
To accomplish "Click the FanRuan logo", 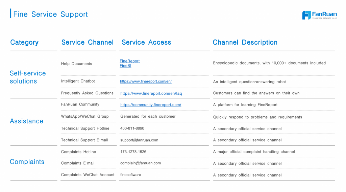I will tap(319, 15).
